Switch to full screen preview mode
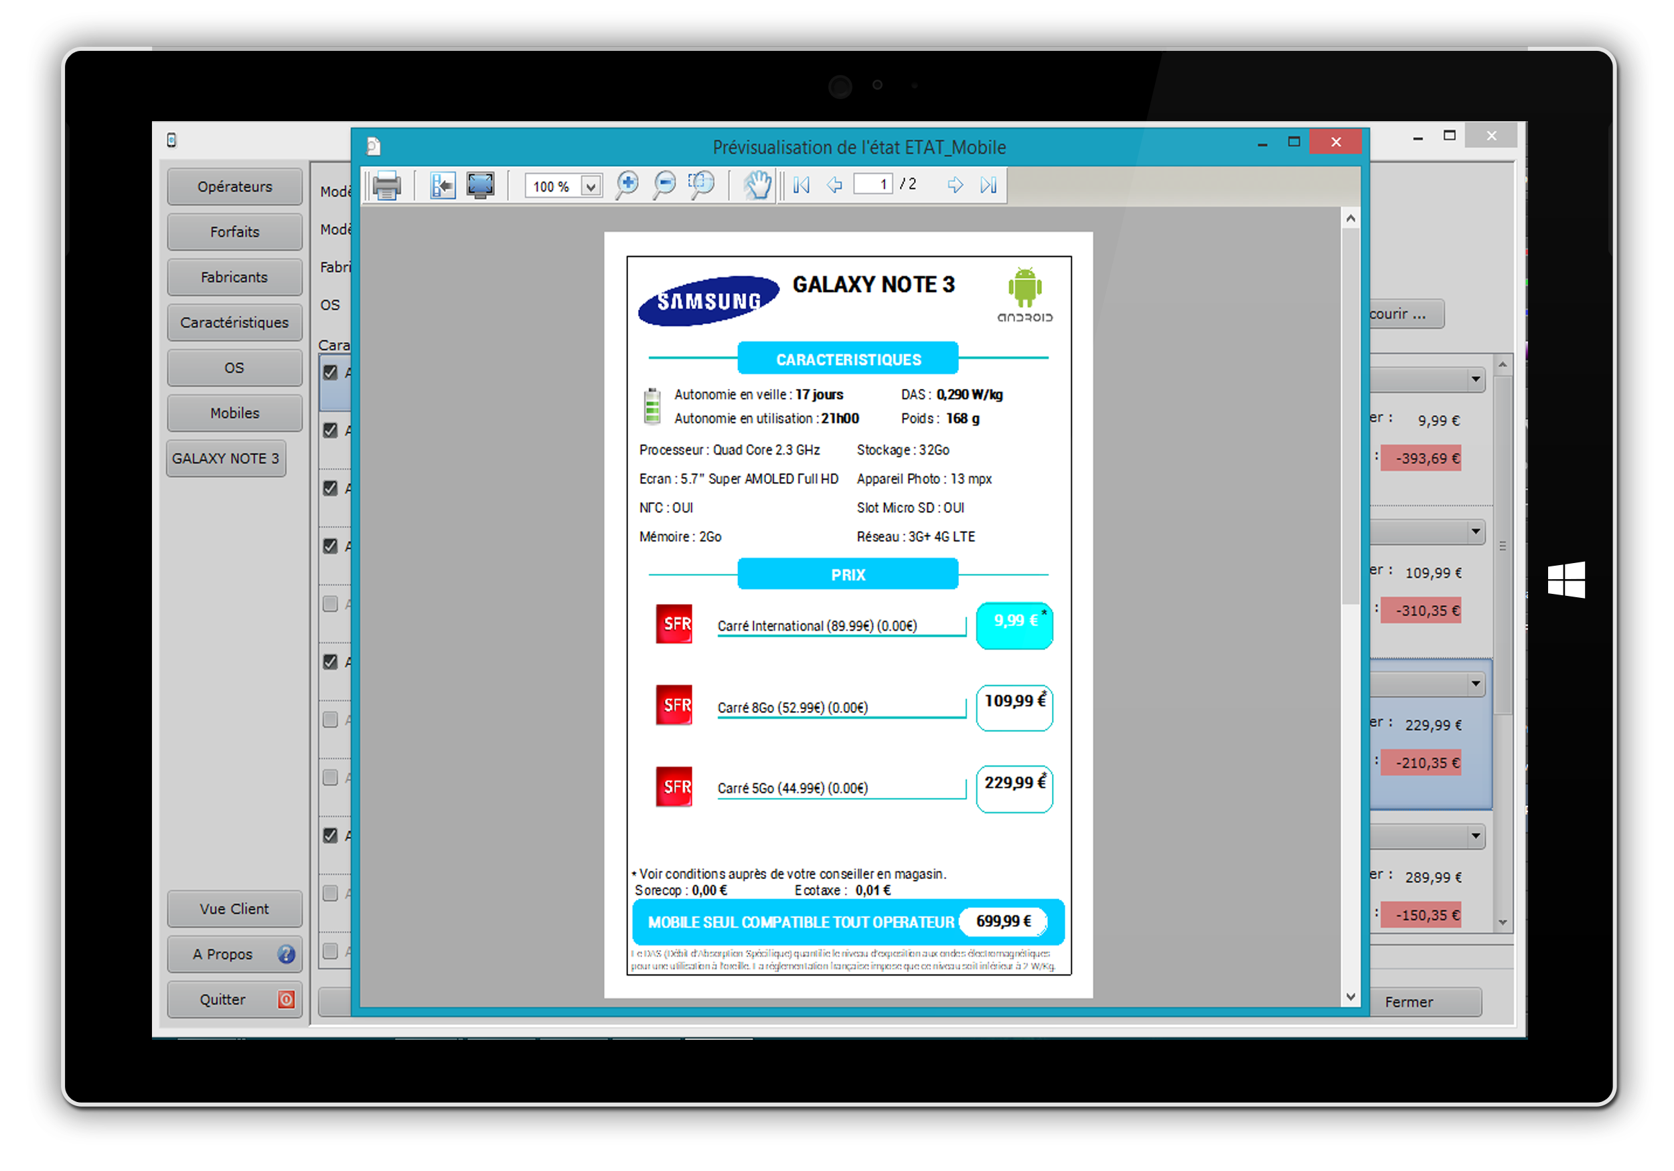This screenshot has height=1171, width=1674. (481, 185)
